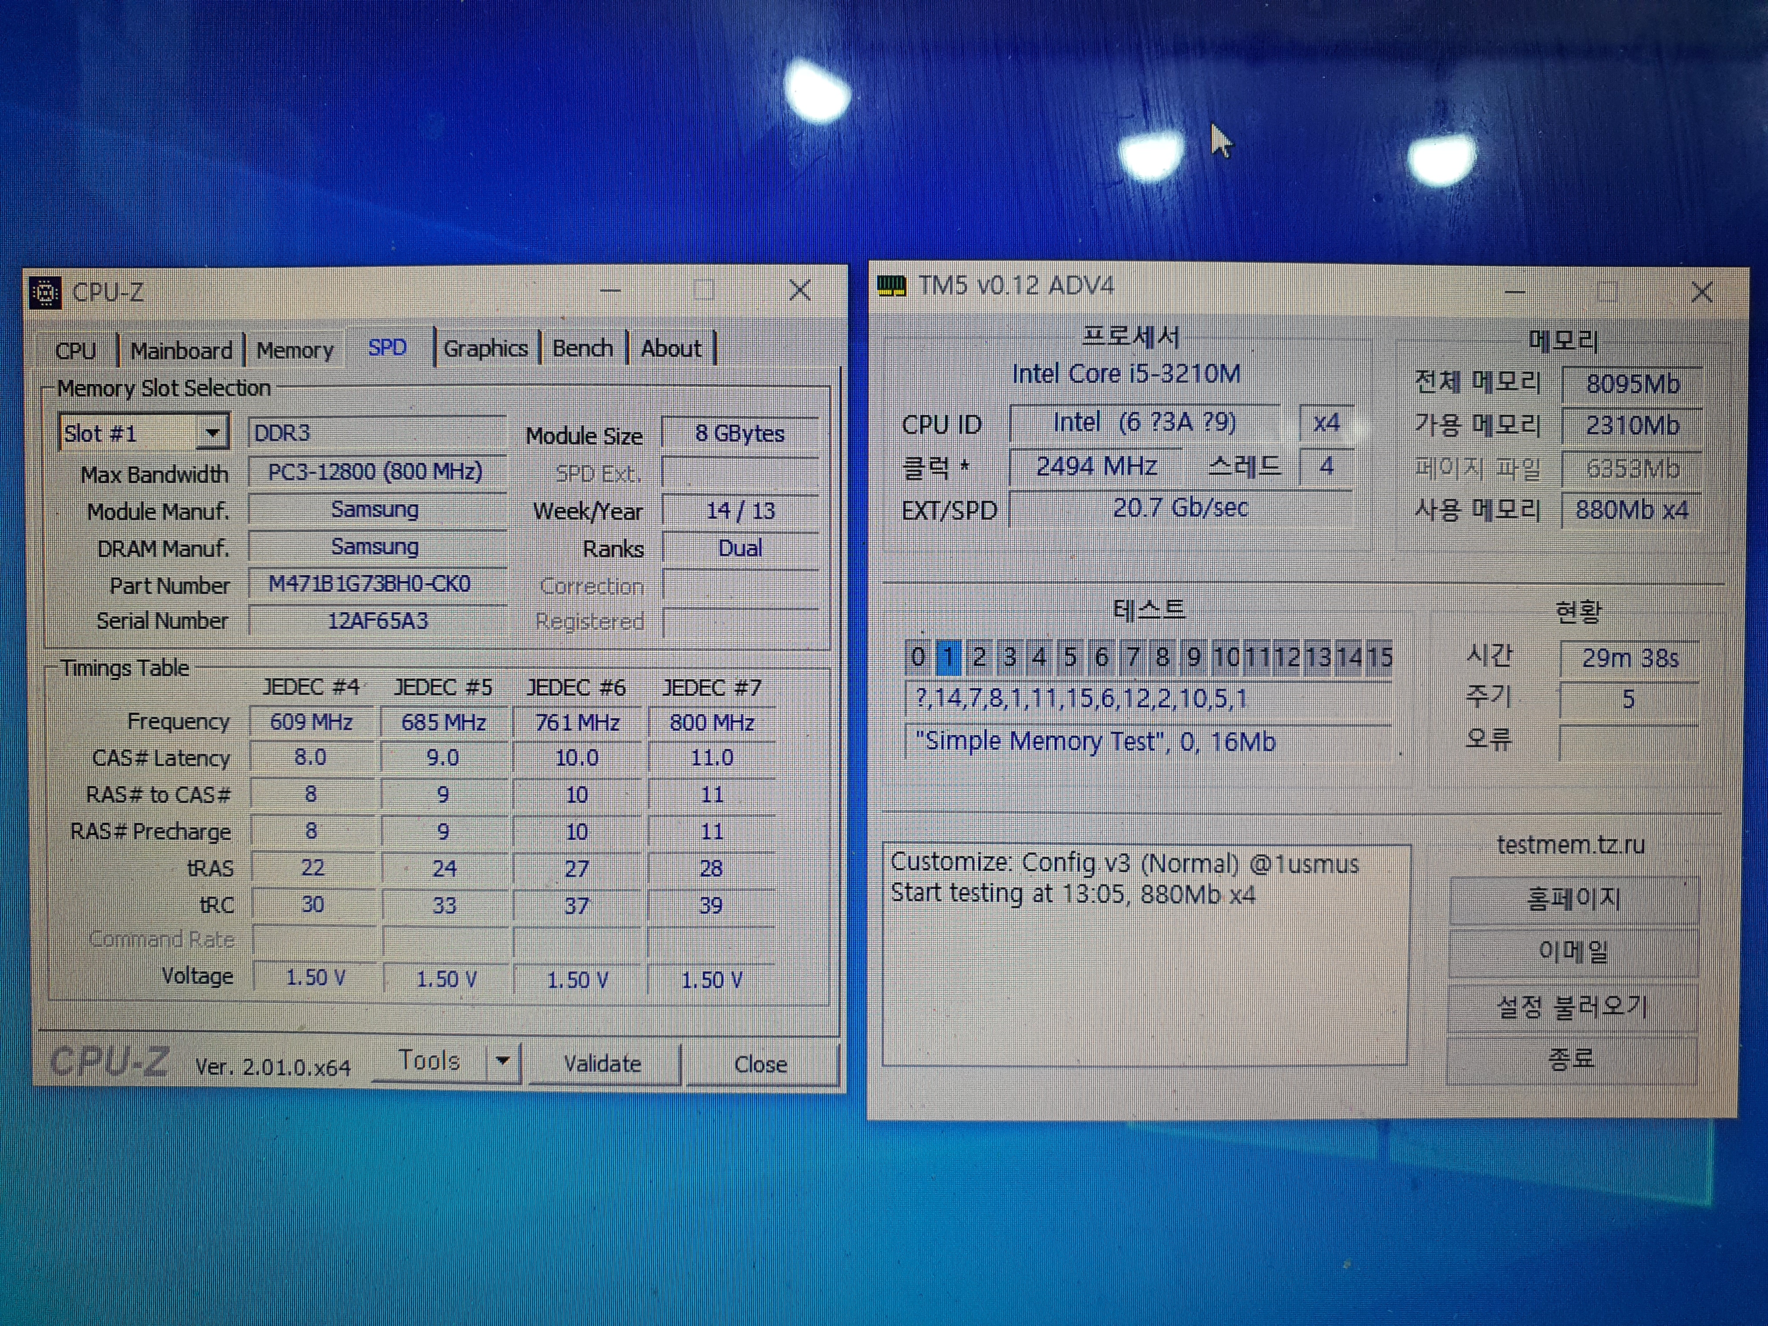1768x1326 pixels.
Task: Click the CPU-Z title bar app icon
Action: point(45,292)
